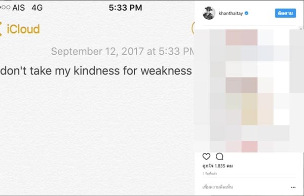The height and width of the screenshot is (196, 304).
Task: Tap the yellow back chevron beside iCloud
Action: (x=1, y=29)
